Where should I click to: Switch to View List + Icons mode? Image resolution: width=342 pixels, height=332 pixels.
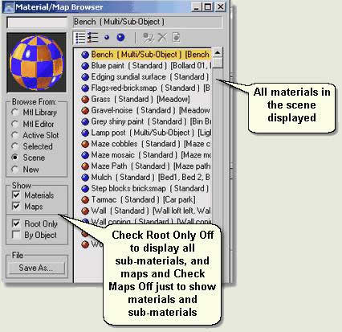[x=93, y=38]
